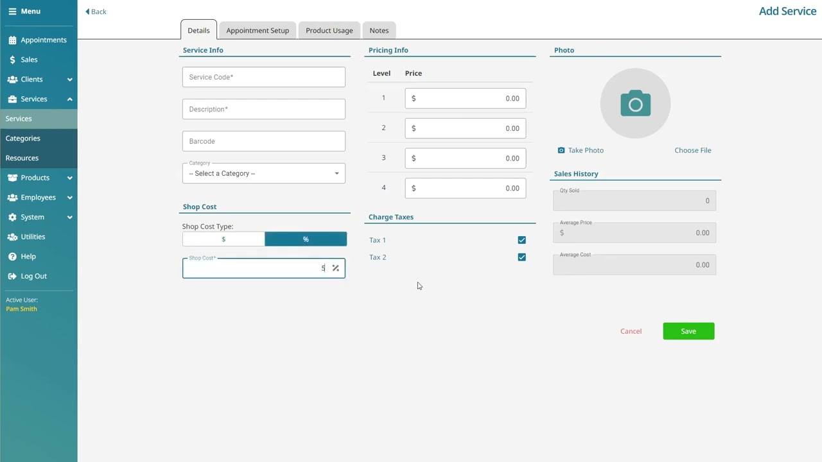Click the Level 3 price field
Viewport: 822px width, 462px height.
tap(466, 158)
